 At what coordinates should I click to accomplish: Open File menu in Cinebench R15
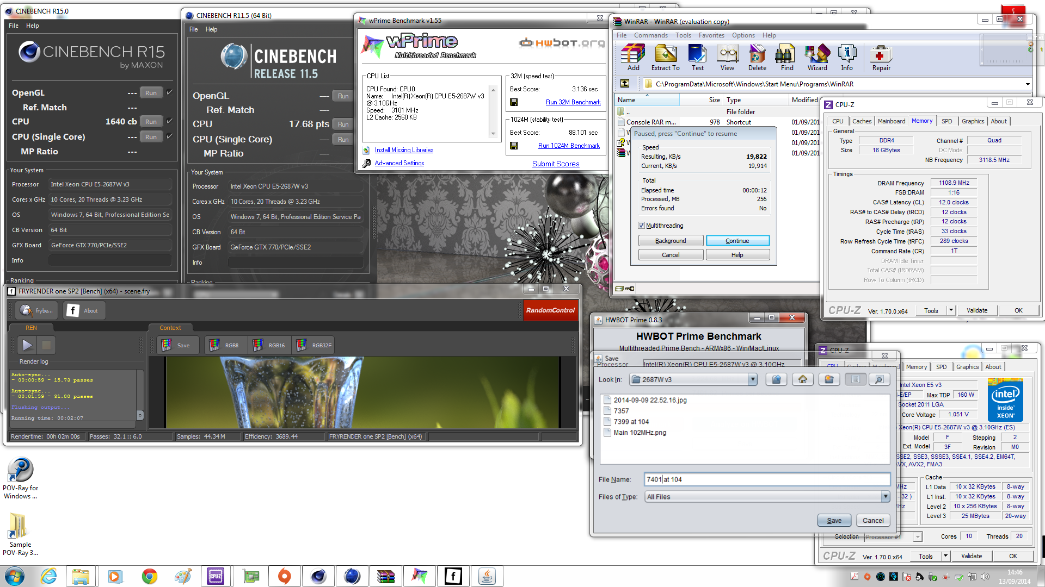(x=14, y=26)
